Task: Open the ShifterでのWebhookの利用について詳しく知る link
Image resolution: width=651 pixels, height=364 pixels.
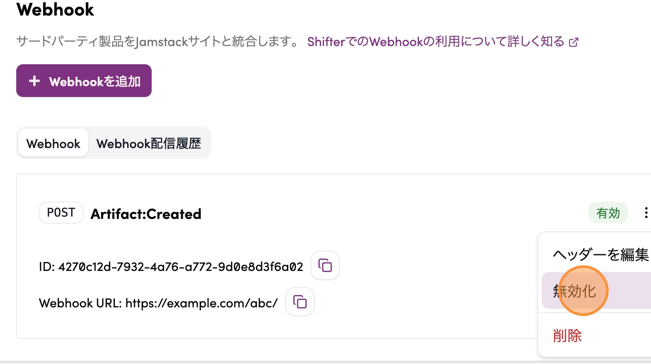Action: (x=435, y=42)
